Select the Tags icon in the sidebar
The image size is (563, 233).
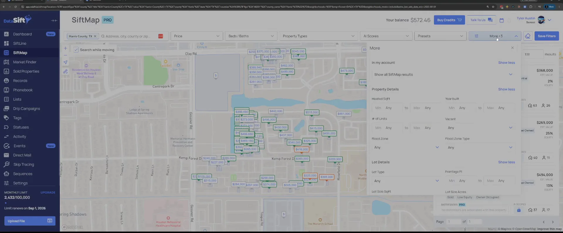click(6, 118)
